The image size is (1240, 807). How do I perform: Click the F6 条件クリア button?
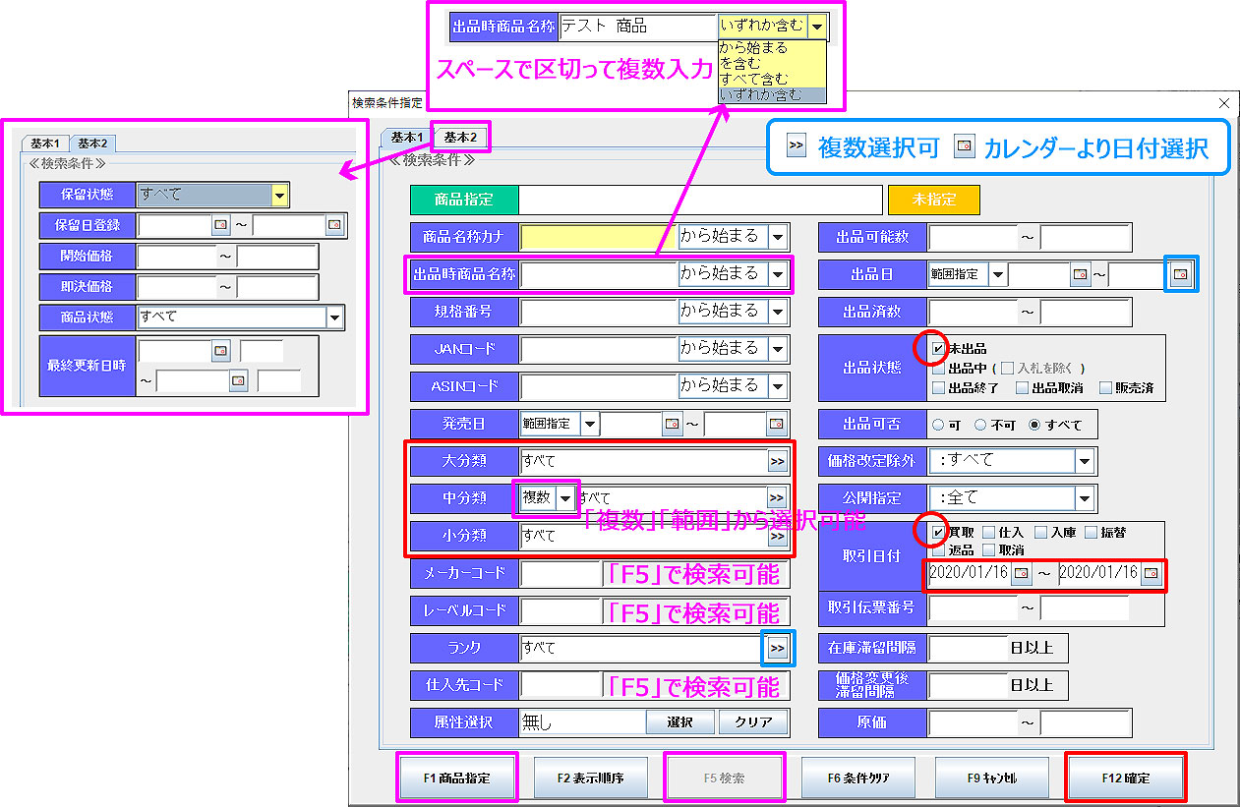tap(860, 778)
